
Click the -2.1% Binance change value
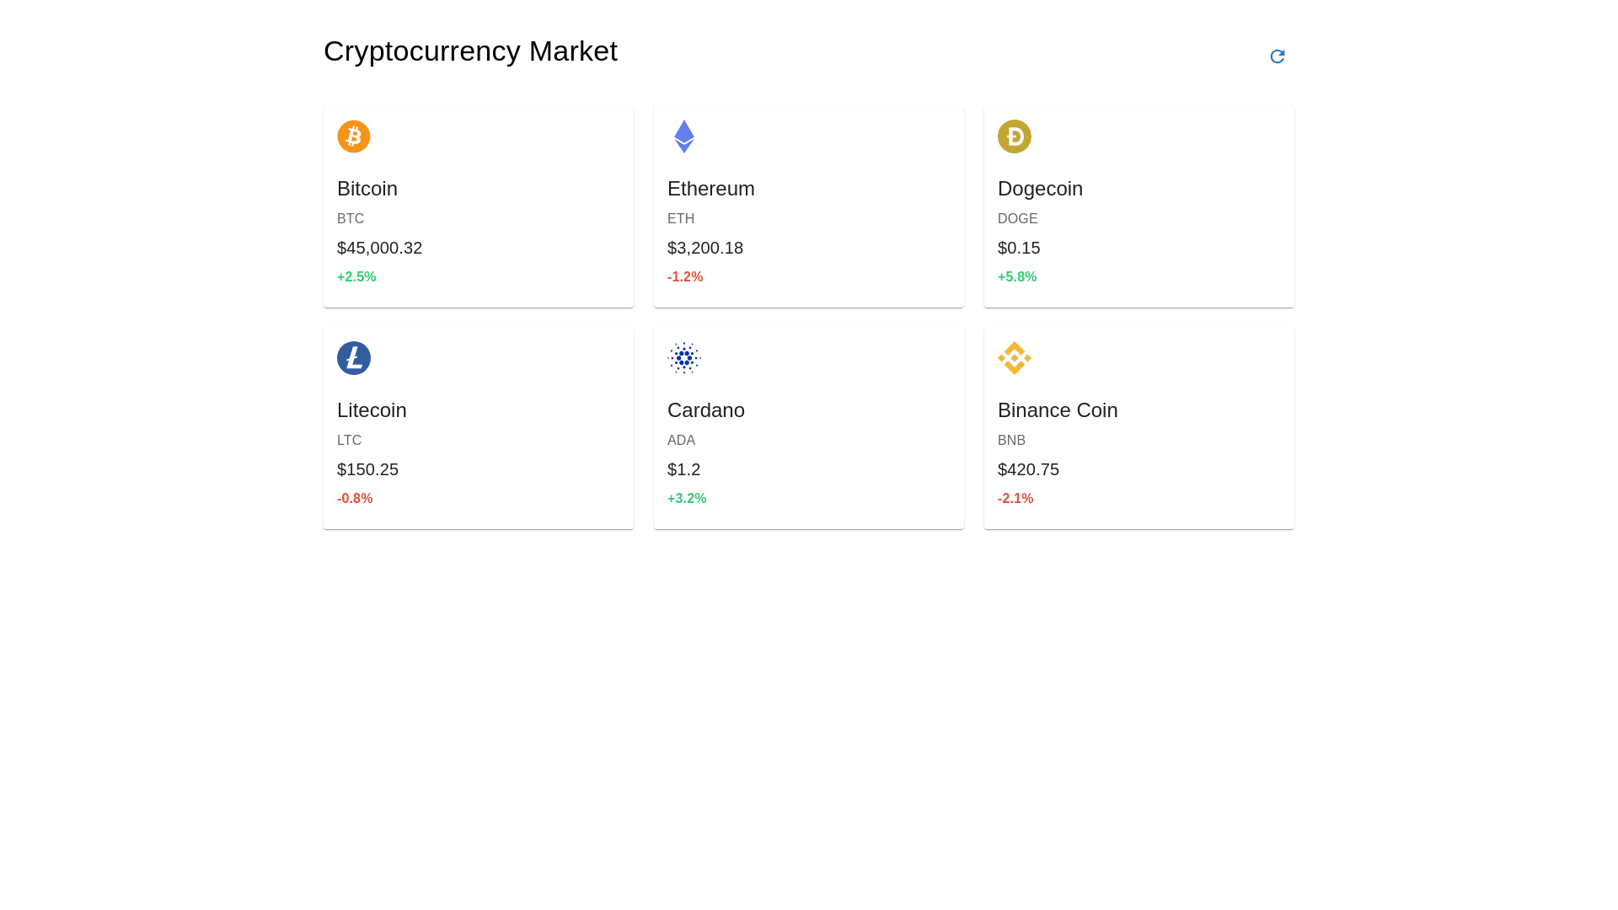coord(1015,499)
